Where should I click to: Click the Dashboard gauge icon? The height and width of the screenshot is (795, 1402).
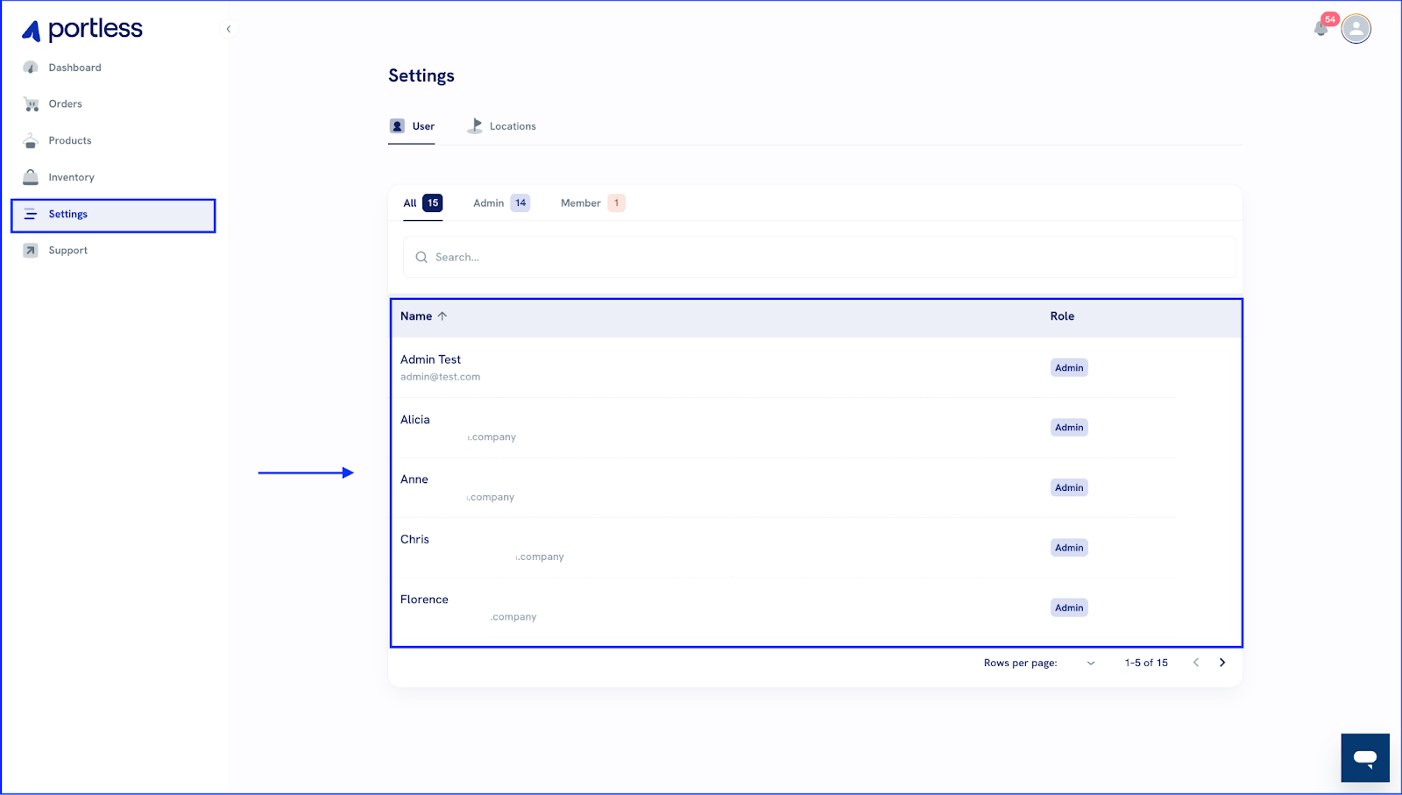pos(31,67)
